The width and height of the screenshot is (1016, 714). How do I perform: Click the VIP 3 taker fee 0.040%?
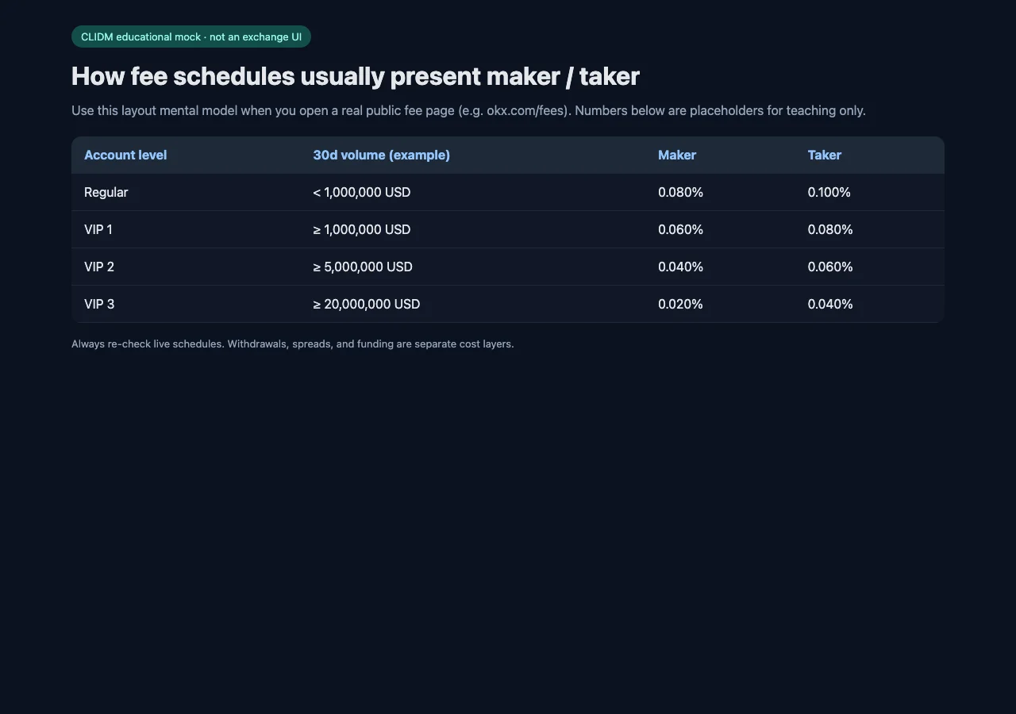coord(830,304)
